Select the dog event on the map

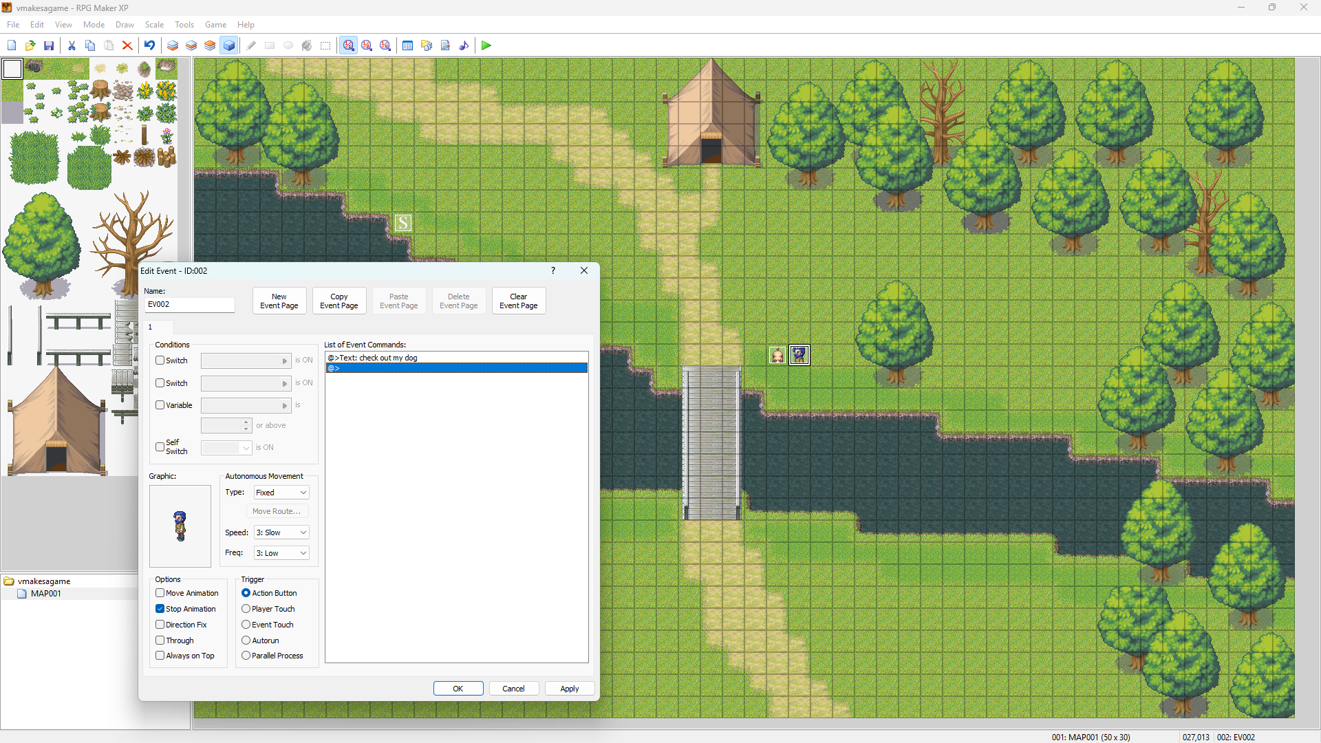click(x=777, y=355)
